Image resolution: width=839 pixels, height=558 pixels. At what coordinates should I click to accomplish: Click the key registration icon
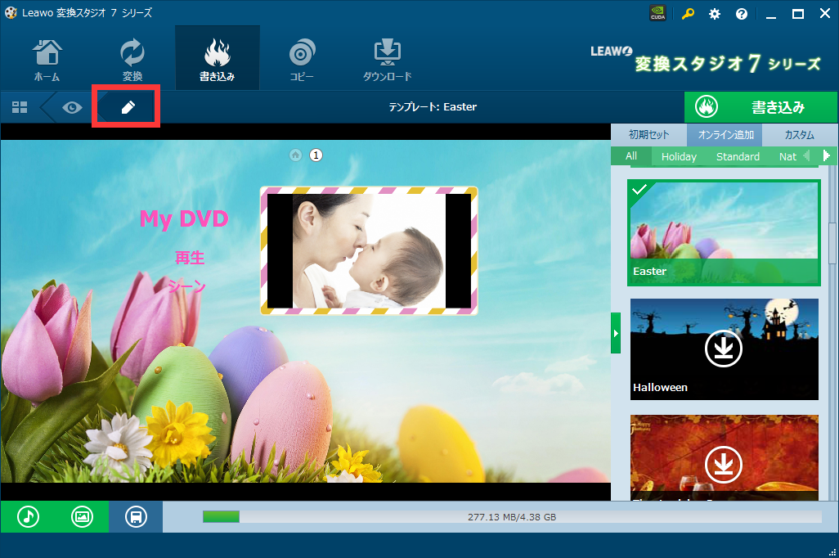coord(688,14)
